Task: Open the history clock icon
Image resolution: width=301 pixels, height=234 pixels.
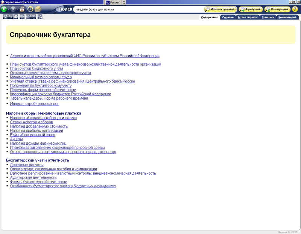Action: [x=30, y=9]
